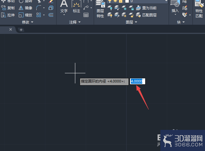Screen dimensions: 205x151
Task: Open Layer Properties (图层特性)
Action: 100,9
